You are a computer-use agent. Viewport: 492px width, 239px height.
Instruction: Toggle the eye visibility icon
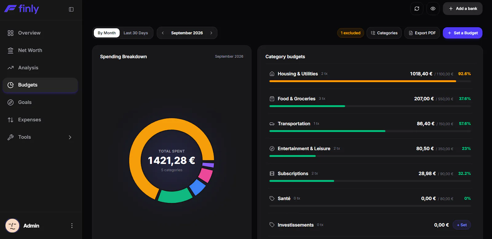[x=433, y=9]
